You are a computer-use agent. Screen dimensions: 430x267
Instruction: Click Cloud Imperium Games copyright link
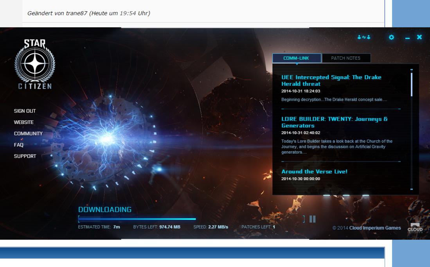click(x=375, y=228)
